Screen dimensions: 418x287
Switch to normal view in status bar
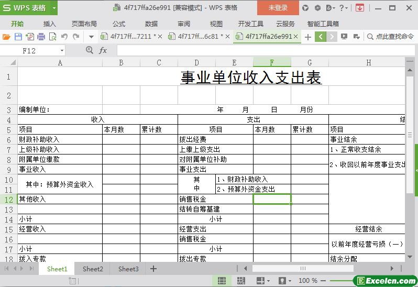click(x=222, y=281)
